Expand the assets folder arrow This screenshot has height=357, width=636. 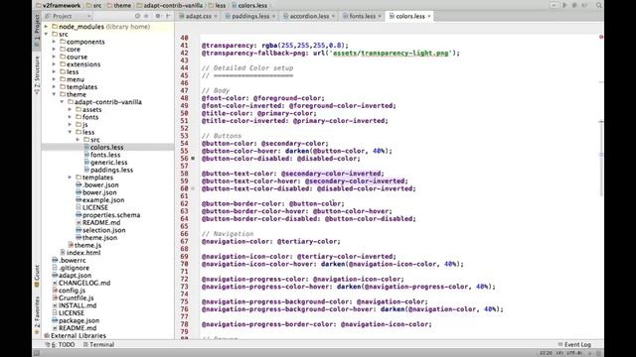click(x=71, y=110)
